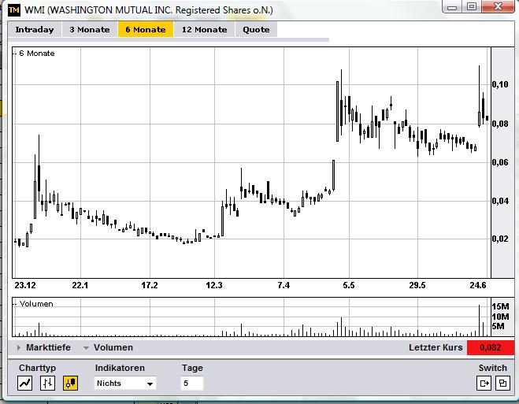Click the Volumen chart panel label
The width and height of the screenshot is (519, 404).
[x=36, y=303]
